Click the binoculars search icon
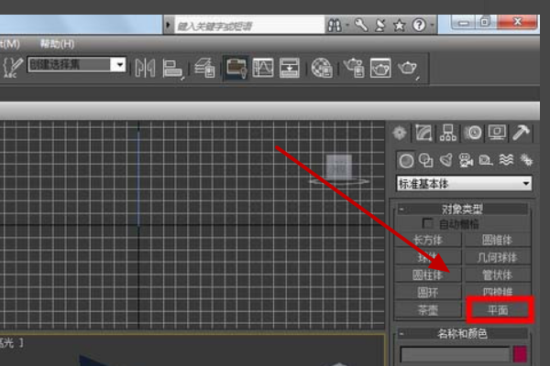Viewport: 550px width, 366px height. [335, 26]
